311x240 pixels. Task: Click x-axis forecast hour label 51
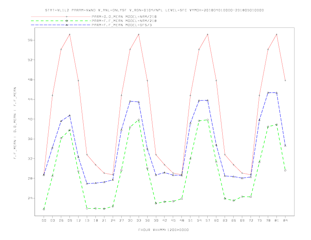coord(190,220)
